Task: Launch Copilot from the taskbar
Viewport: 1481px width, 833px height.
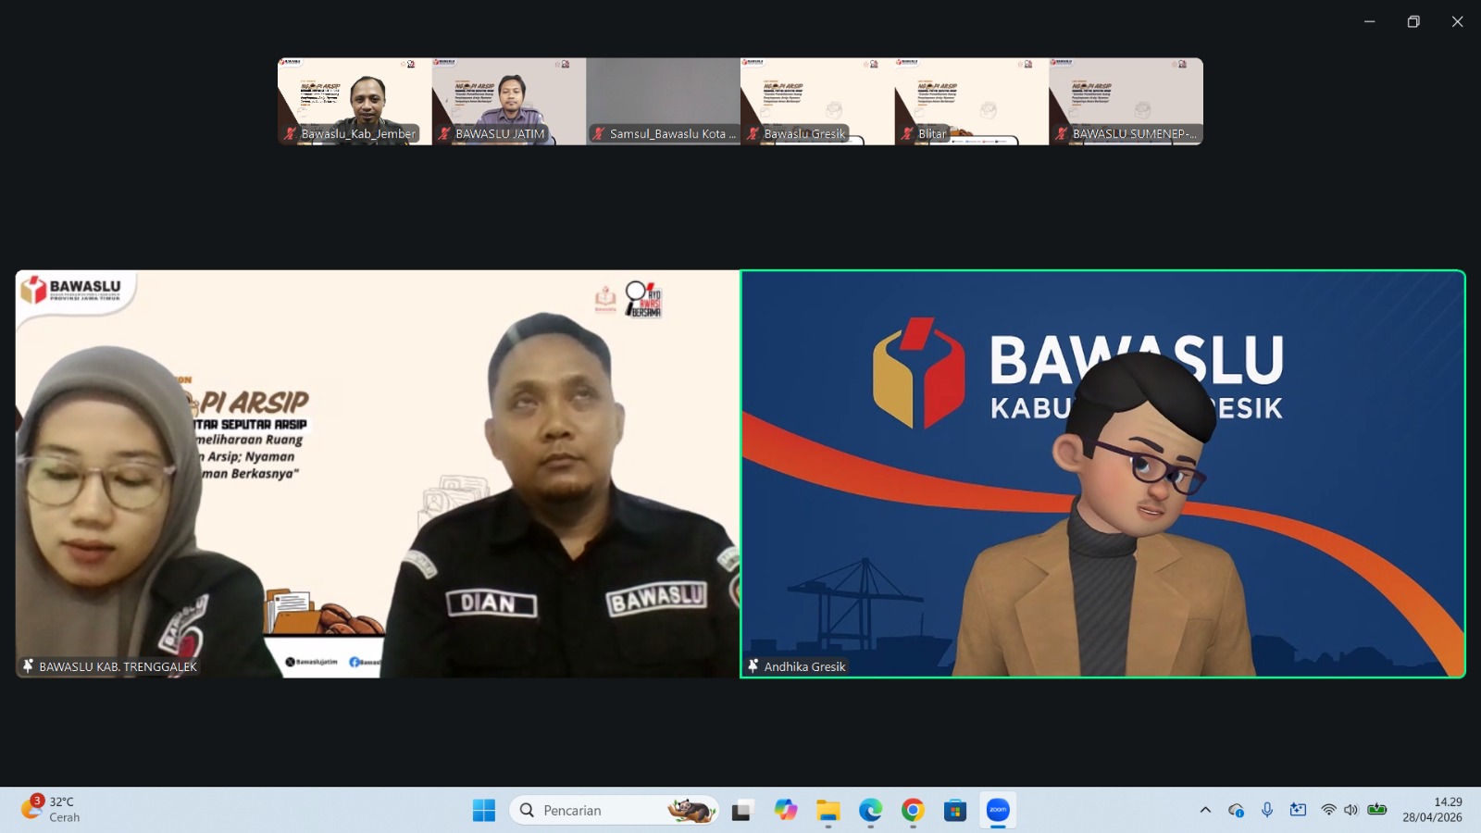Action: pyautogui.click(x=786, y=811)
